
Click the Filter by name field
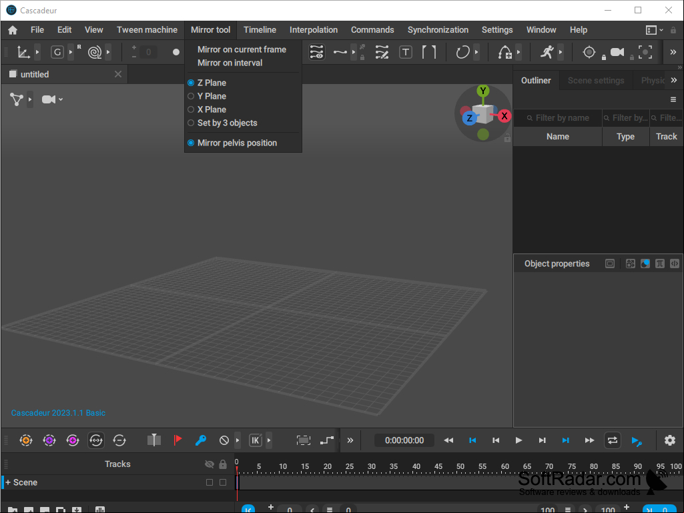click(558, 118)
